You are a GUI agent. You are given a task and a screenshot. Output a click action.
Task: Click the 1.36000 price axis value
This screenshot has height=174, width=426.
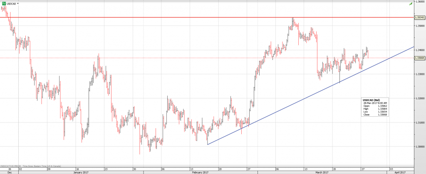419,2
